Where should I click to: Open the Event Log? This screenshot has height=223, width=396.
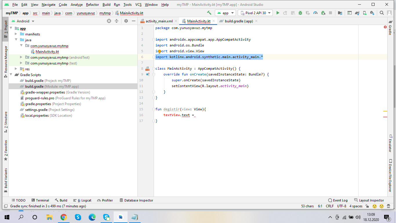pyautogui.click(x=338, y=200)
